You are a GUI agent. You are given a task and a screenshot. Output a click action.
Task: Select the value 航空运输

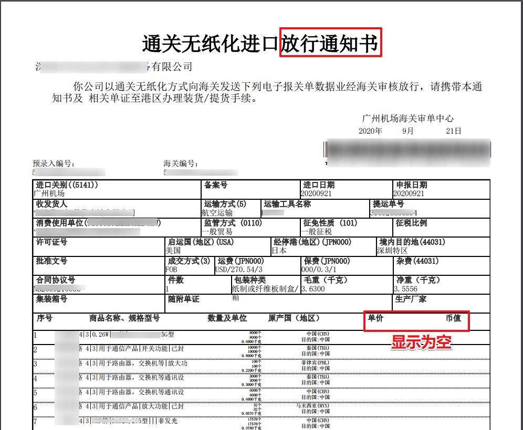[x=217, y=212]
